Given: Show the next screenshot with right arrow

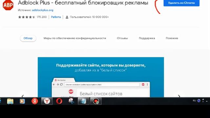Looking at the screenshot, I should pyautogui.click(x=179, y=96).
